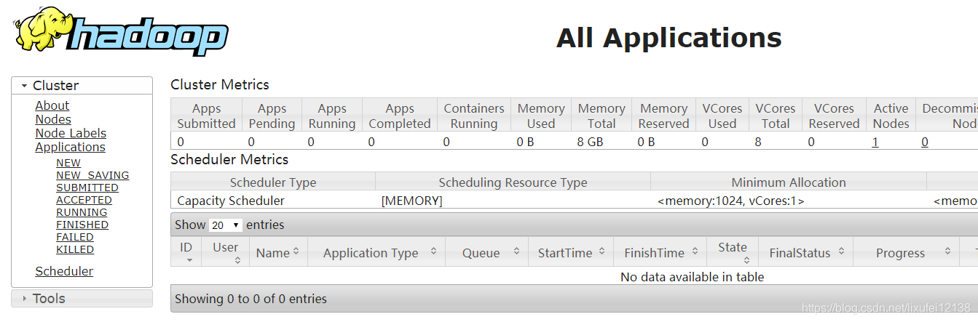Click the Cluster Metrics heading

(220, 84)
